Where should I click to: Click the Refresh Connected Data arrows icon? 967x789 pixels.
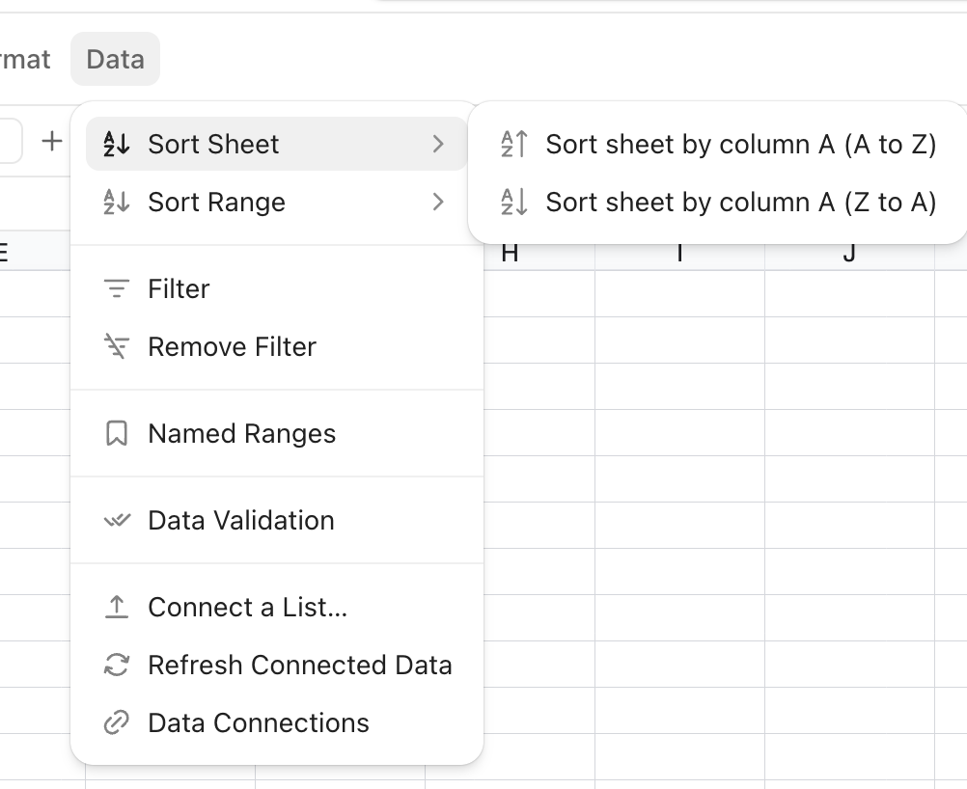[x=117, y=666]
